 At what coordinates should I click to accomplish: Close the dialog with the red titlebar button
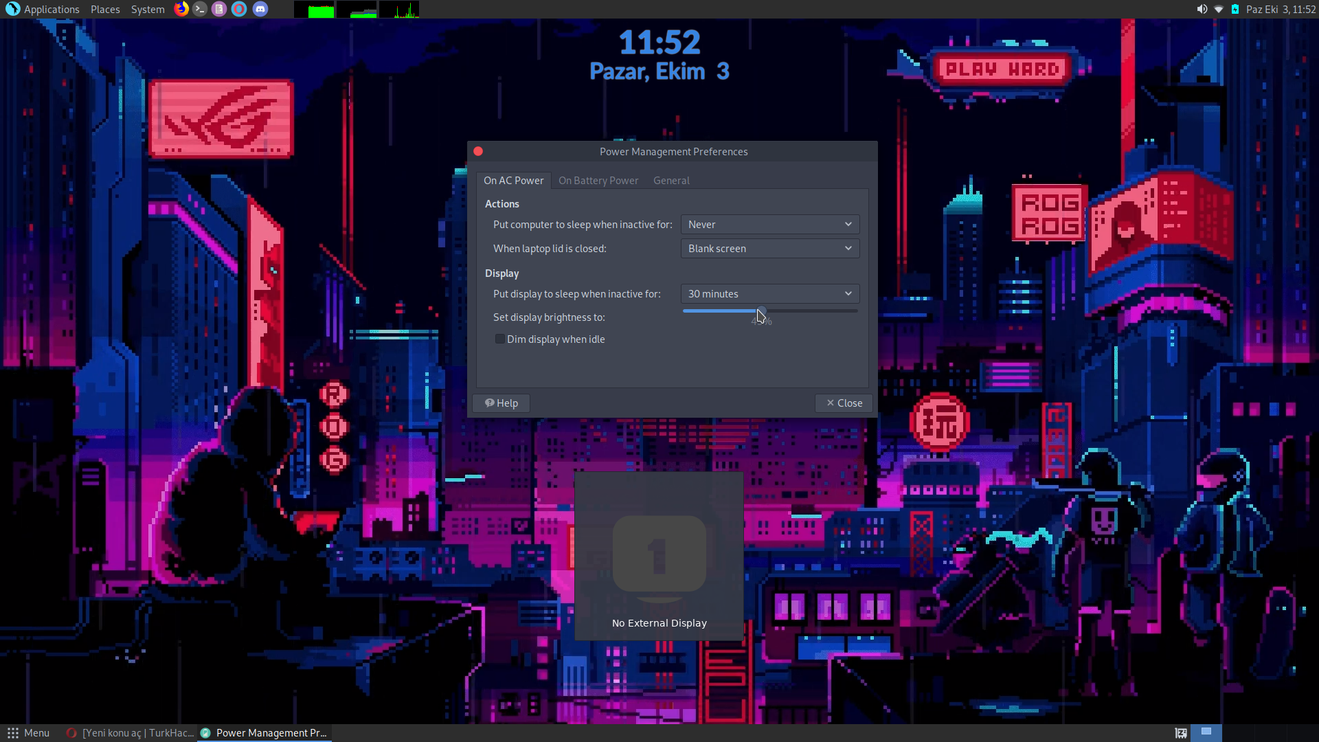pos(478,152)
